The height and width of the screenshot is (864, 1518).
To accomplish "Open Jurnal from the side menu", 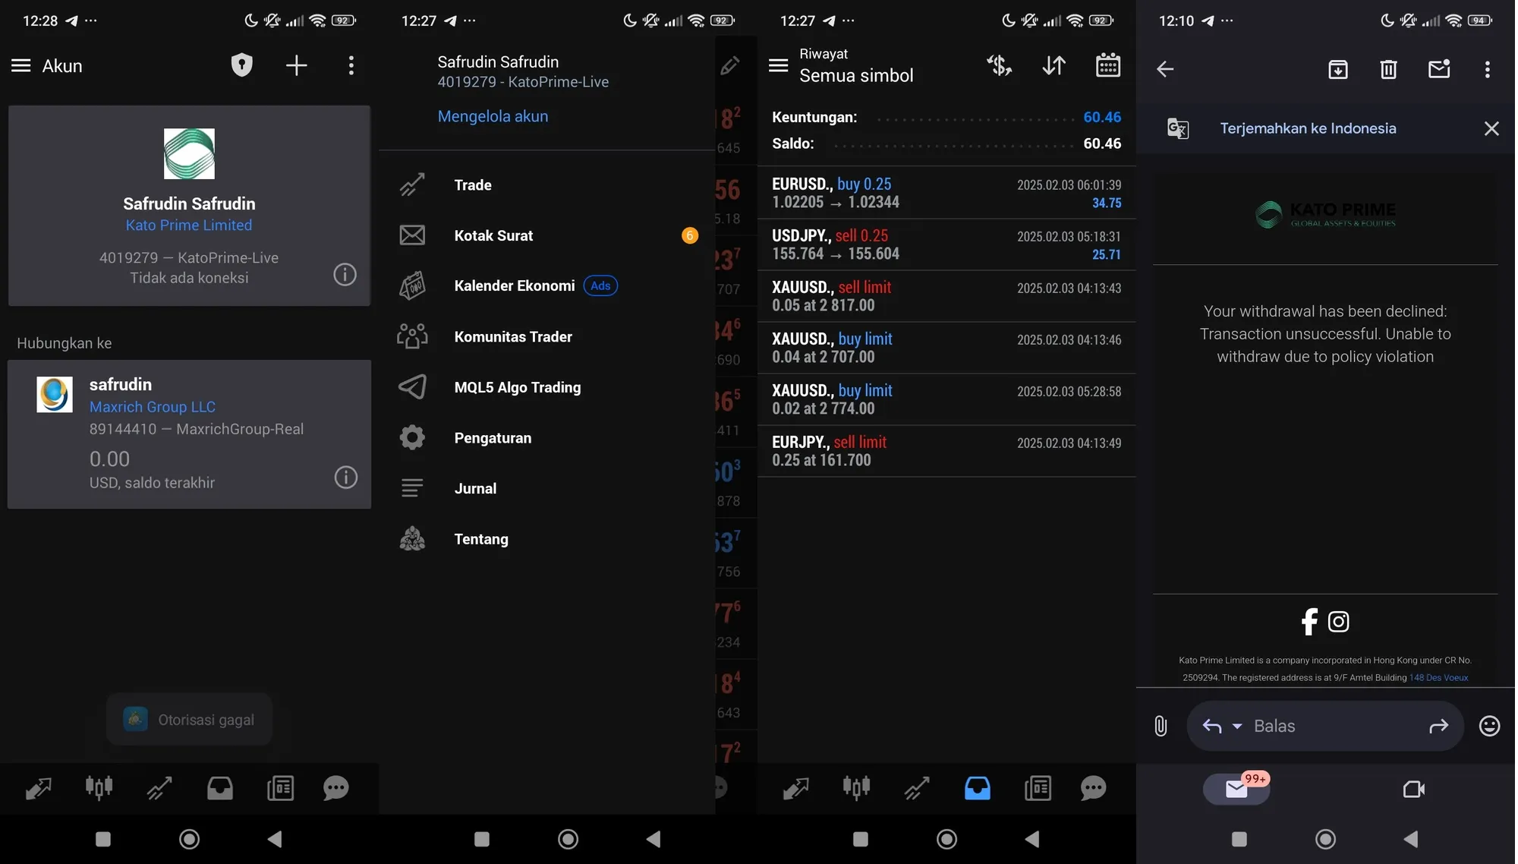I will tap(546, 489).
